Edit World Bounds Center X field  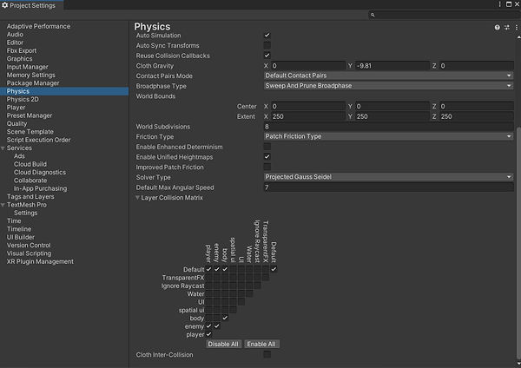(307, 106)
